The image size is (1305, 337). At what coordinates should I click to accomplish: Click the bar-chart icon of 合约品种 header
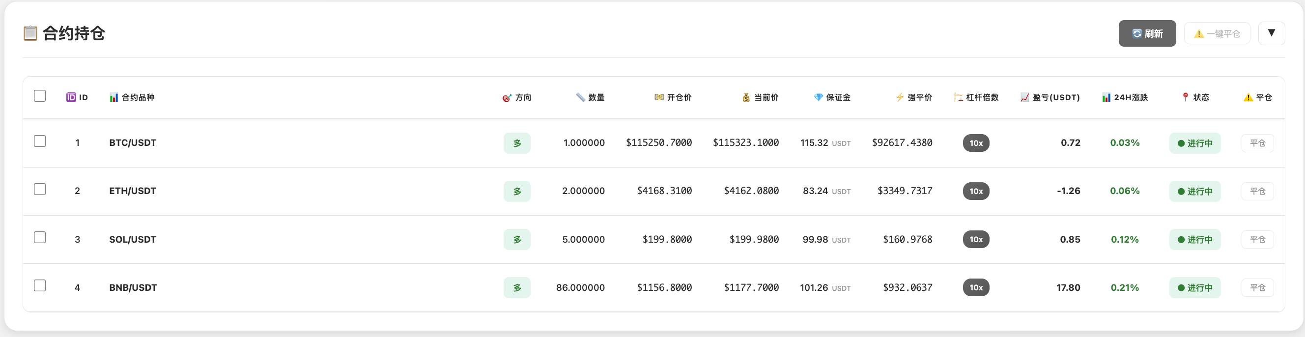(114, 97)
